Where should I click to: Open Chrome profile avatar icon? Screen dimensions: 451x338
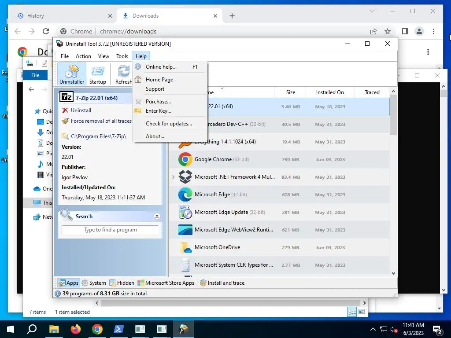[x=419, y=31]
